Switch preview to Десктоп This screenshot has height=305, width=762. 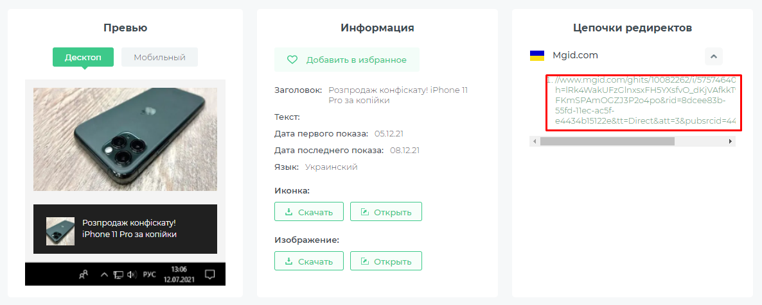point(83,57)
